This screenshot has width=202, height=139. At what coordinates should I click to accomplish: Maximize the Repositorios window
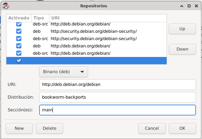[189, 6]
